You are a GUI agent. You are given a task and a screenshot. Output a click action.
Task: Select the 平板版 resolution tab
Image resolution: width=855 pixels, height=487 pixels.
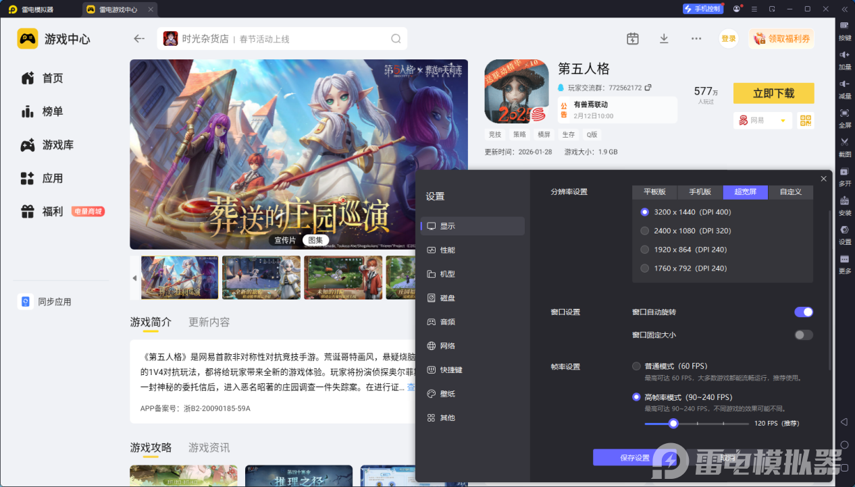coord(654,192)
